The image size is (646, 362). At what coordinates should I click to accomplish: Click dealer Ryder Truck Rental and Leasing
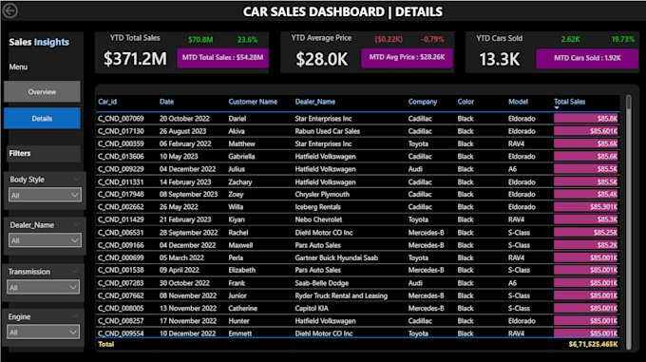[x=341, y=295]
